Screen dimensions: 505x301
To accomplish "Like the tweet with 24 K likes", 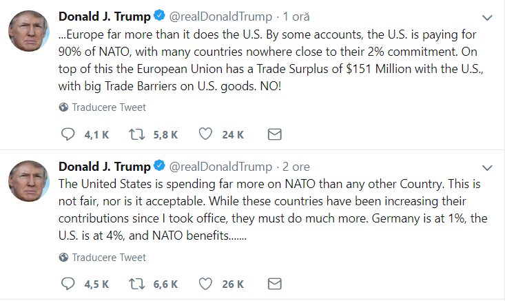I will [x=205, y=134].
